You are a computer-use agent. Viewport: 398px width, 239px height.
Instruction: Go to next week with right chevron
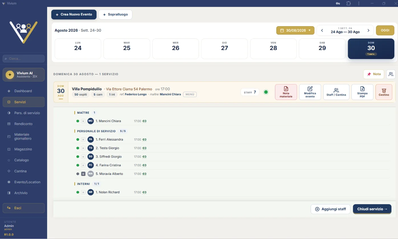(368, 30)
